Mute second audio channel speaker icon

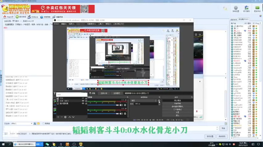click(121, 114)
